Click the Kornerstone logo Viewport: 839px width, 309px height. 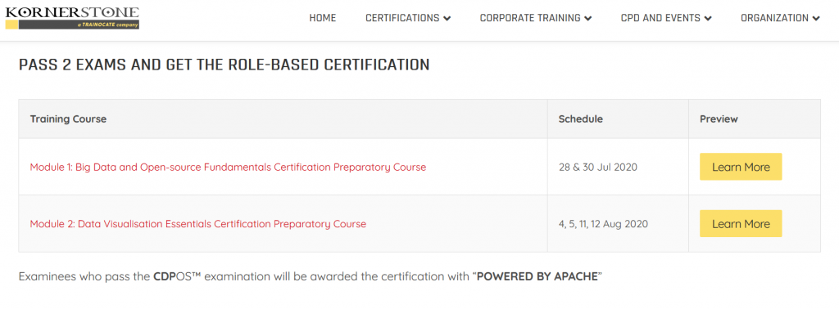click(72, 18)
